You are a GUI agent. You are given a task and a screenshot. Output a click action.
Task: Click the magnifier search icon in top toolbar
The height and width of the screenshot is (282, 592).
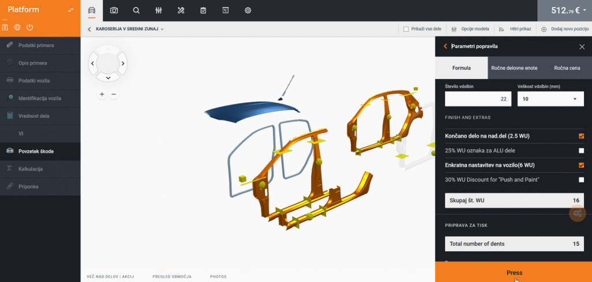click(x=136, y=10)
